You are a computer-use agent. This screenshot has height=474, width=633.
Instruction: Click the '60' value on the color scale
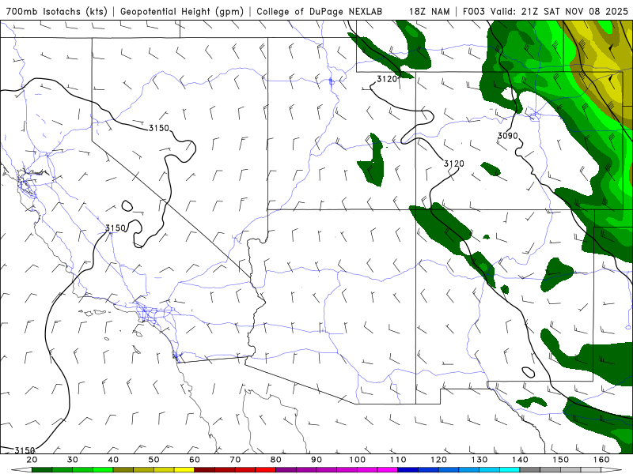pos(195,460)
